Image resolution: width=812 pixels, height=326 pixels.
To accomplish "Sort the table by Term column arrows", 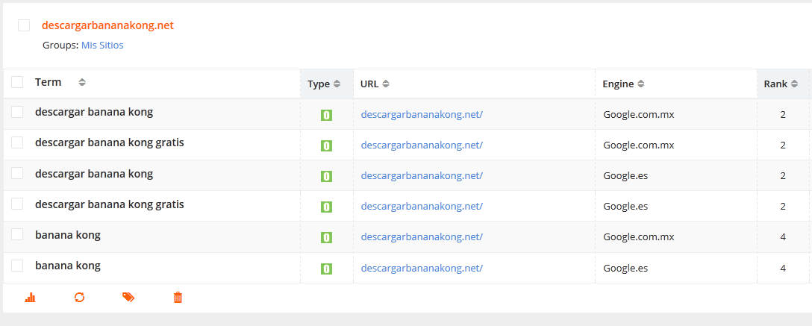I will tap(82, 82).
